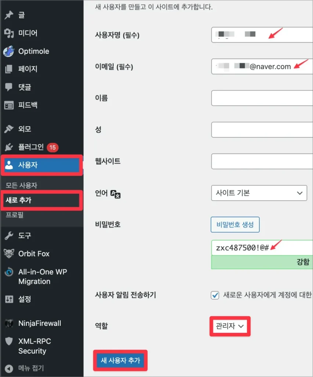Image resolution: width=313 pixels, height=377 pixels.
Task: Click the 비밀번호 생성 button
Action: click(235, 225)
